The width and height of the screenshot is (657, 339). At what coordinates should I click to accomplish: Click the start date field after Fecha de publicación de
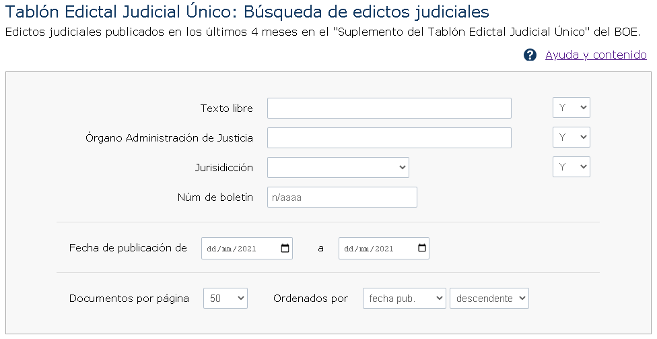pos(247,249)
